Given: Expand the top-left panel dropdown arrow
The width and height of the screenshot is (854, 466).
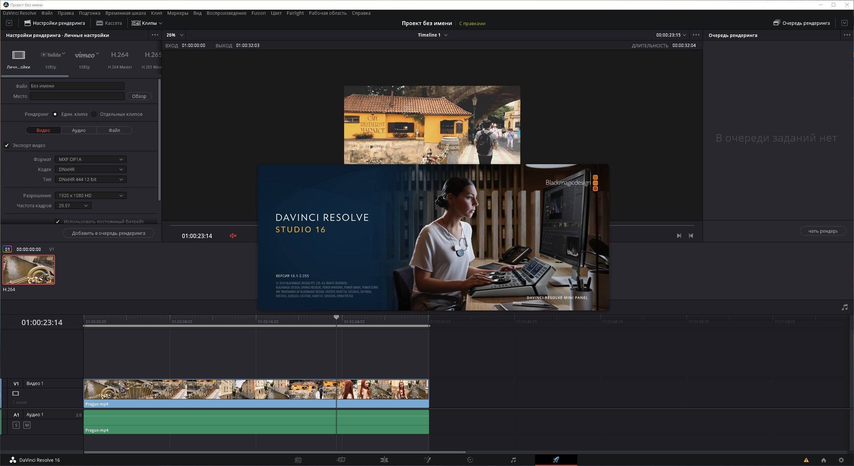Looking at the screenshot, I should [x=9, y=23].
